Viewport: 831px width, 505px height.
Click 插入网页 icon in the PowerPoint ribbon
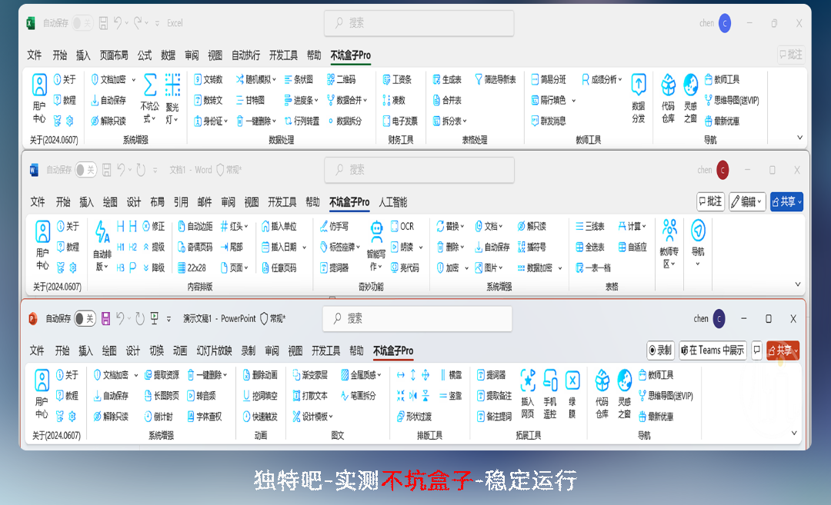click(528, 394)
